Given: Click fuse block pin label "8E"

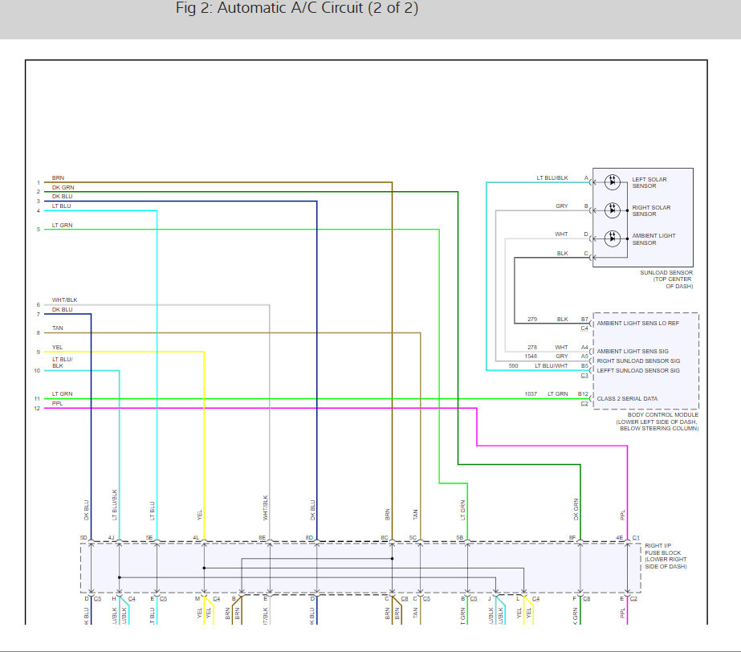Looking at the screenshot, I should (x=262, y=538).
